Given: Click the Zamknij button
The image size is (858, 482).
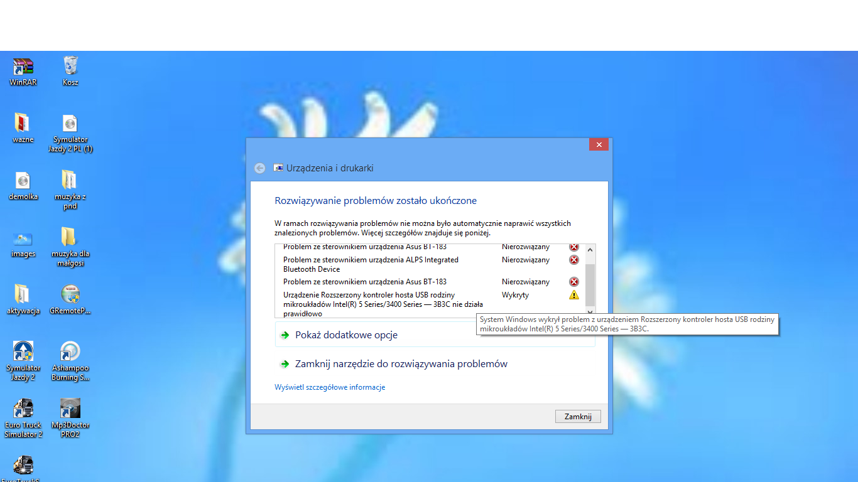Looking at the screenshot, I should point(578,417).
